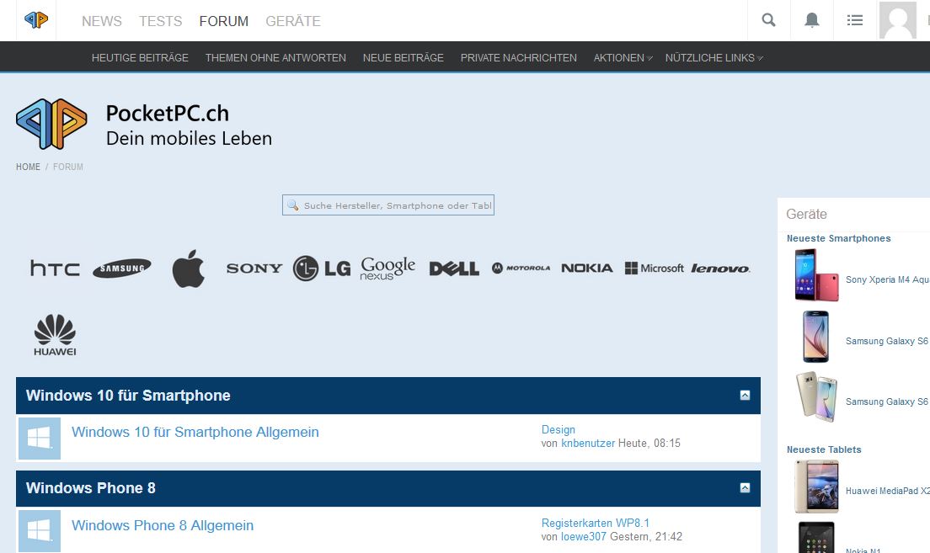Select the Dell manufacturer logo

point(454,269)
